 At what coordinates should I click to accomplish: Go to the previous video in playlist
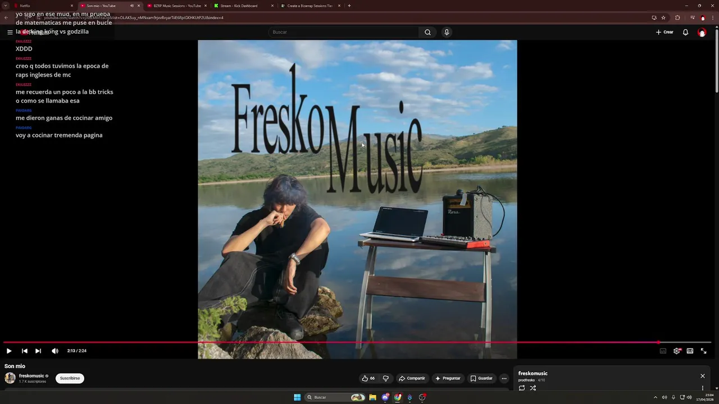[x=25, y=351]
